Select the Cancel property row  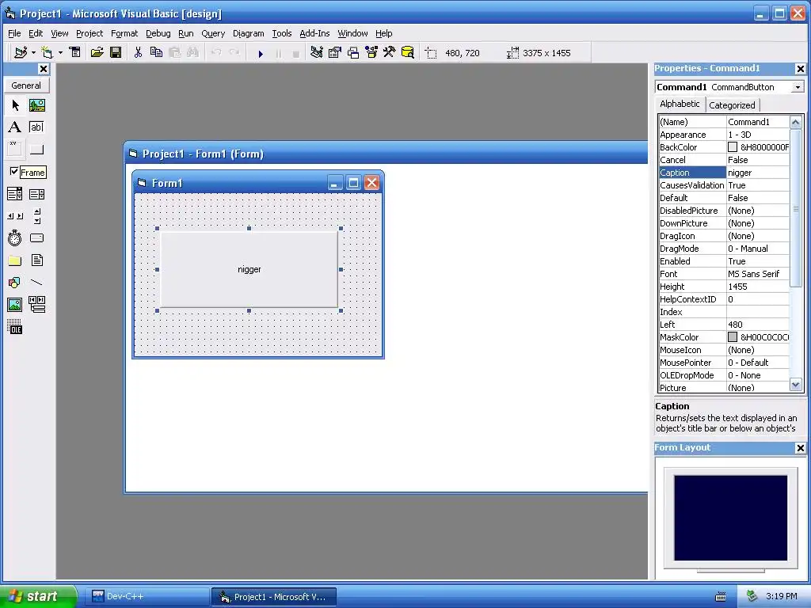(724, 160)
